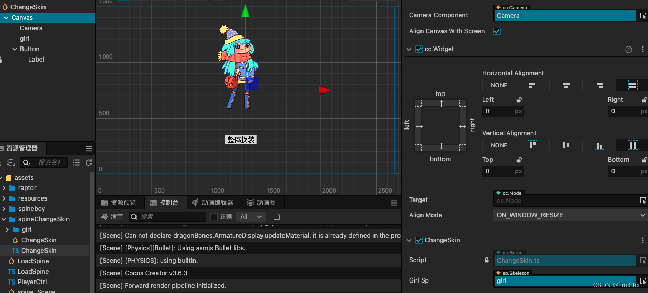Focus the console 搜索 search field

167,217
